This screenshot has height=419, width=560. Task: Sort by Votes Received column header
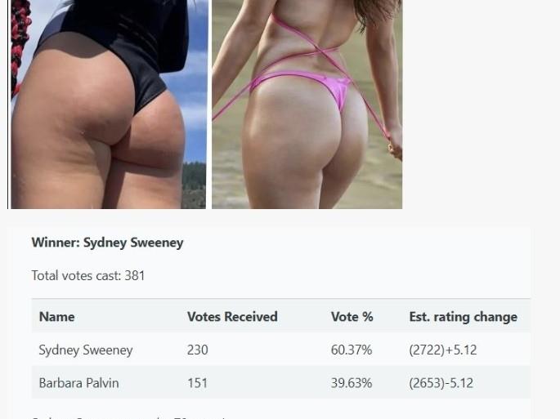tap(232, 317)
